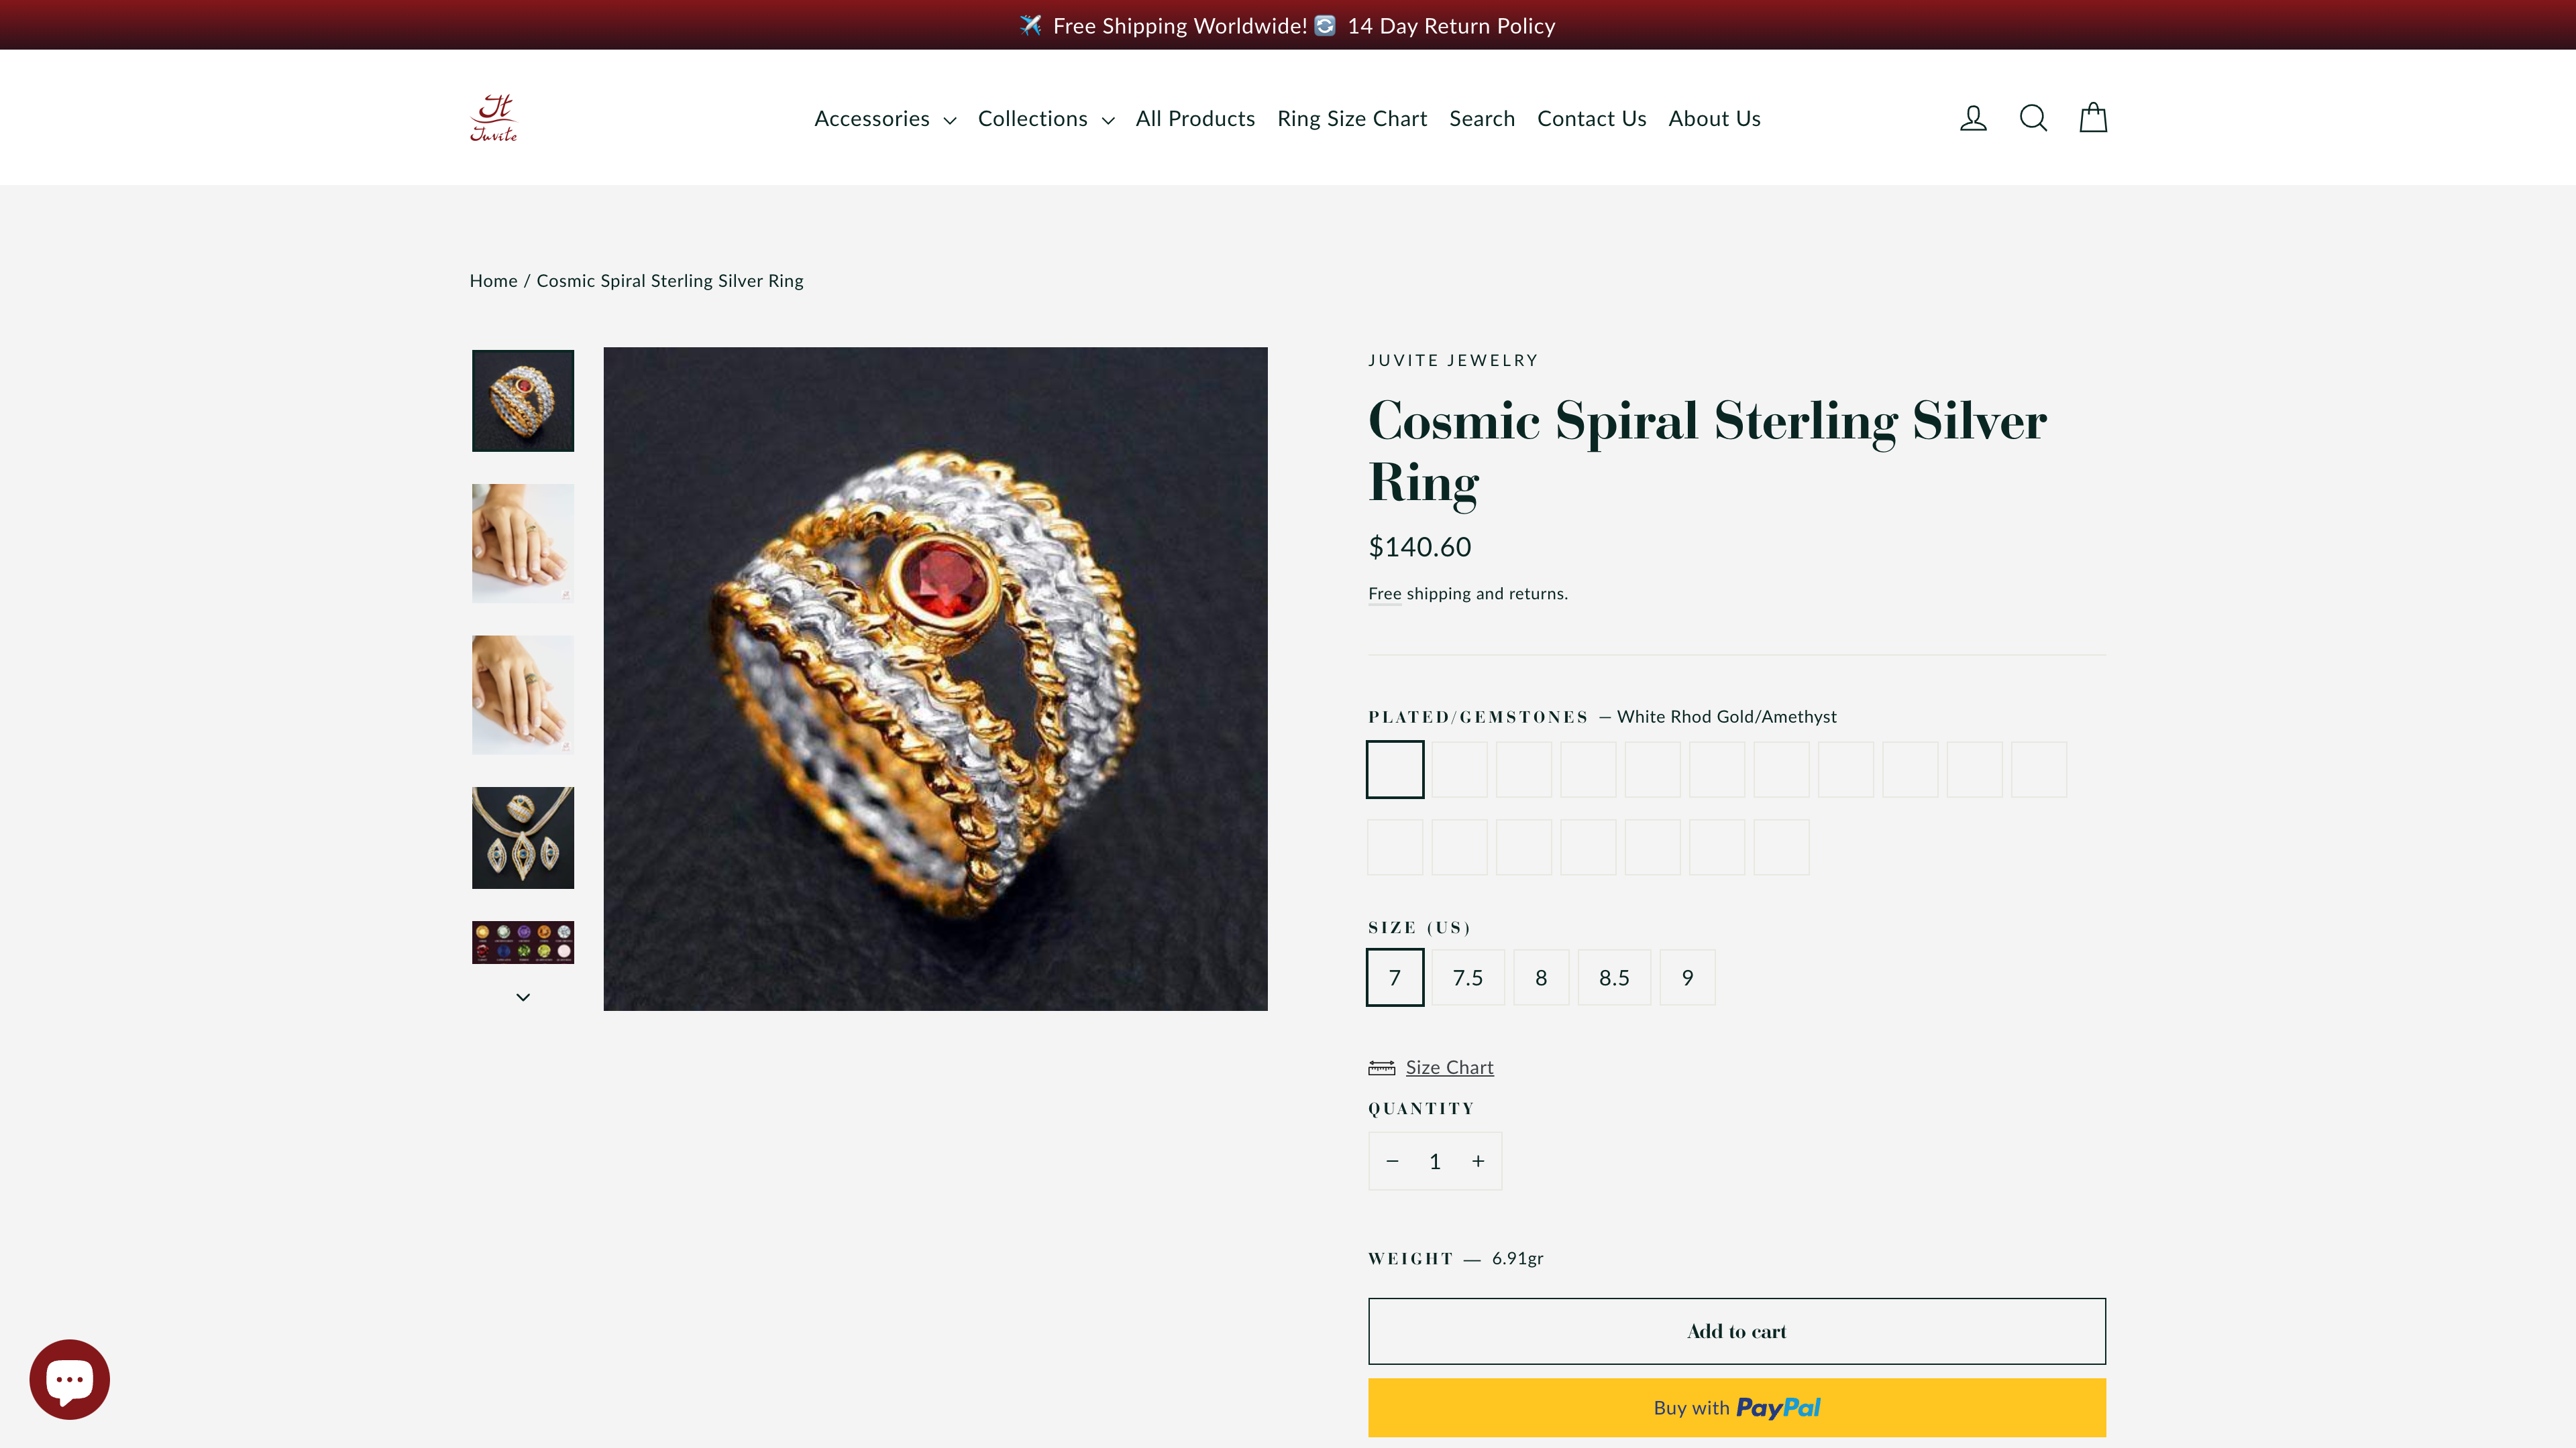Open the account log in icon
2576x1448 pixels.
[x=1972, y=117]
